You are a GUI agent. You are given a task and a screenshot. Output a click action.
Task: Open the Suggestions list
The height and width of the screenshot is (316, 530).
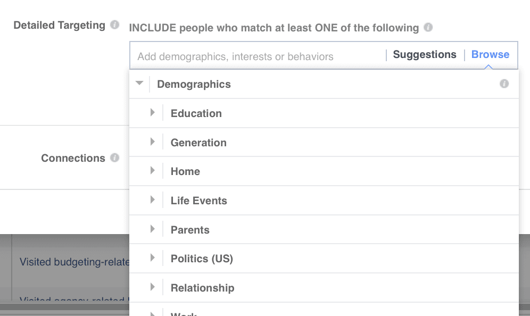425,54
